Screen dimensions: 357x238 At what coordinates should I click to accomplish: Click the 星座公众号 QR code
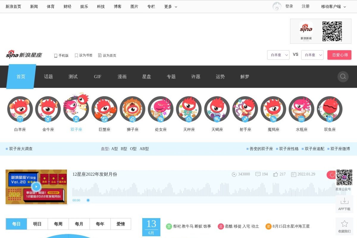(x=345, y=177)
